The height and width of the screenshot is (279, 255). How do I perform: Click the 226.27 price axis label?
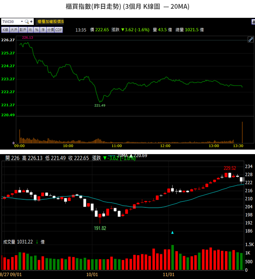coord(8,40)
